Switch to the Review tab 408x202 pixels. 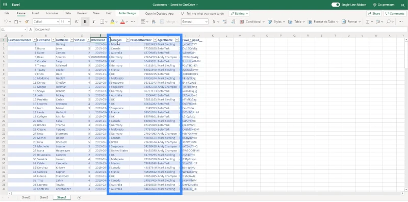point(82,13)
